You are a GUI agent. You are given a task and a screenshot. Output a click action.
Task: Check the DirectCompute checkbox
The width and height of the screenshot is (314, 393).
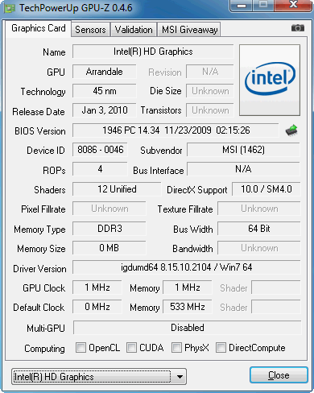221,348
